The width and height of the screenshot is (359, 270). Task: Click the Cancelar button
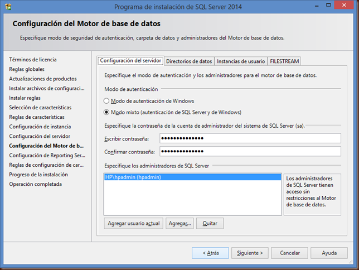click(290, 253)
